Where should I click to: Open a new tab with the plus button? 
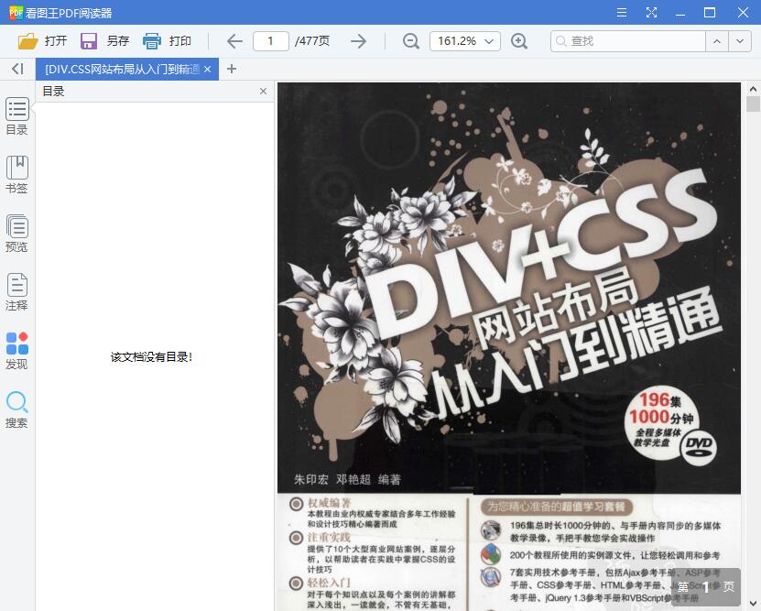point(233,69)
